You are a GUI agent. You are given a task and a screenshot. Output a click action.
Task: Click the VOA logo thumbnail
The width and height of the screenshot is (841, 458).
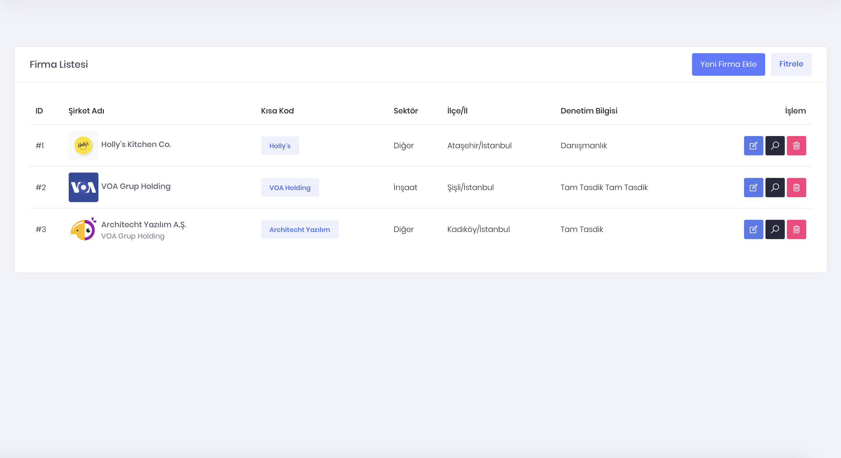83,187
